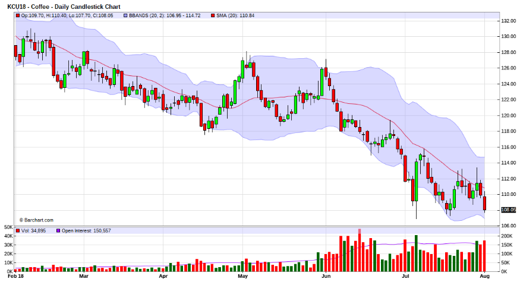
Task: Click the purple Open Interest legend swatch
Action: tap(58, 230)
